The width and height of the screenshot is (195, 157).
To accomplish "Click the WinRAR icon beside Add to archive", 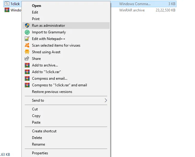I will pyautogui.click(x=27, y=65).
